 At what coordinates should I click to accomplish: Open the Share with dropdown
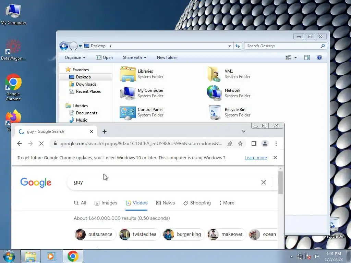[134, 58]
